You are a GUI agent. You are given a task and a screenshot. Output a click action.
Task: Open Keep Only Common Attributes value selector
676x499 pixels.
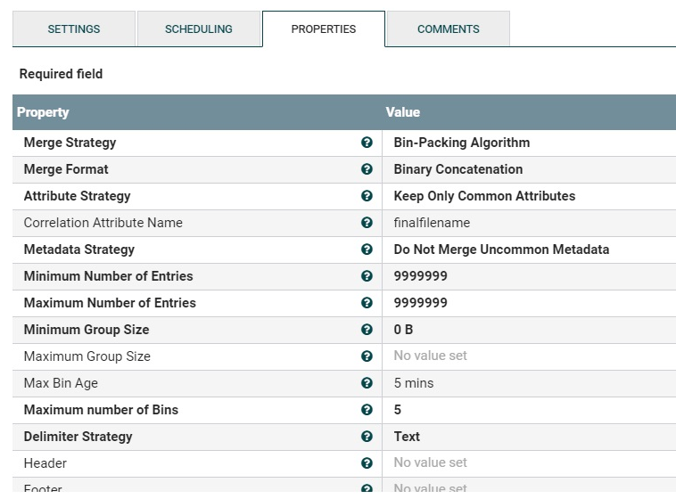click(x=484, y=196)
